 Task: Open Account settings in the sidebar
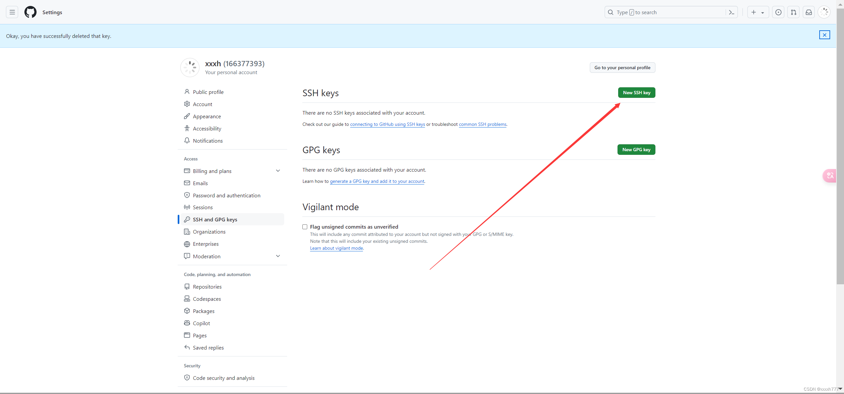tap(202, 104)
